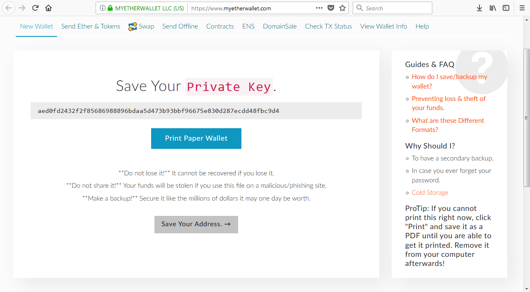Open page actions three-dot menu

click(x=319, y=8)
